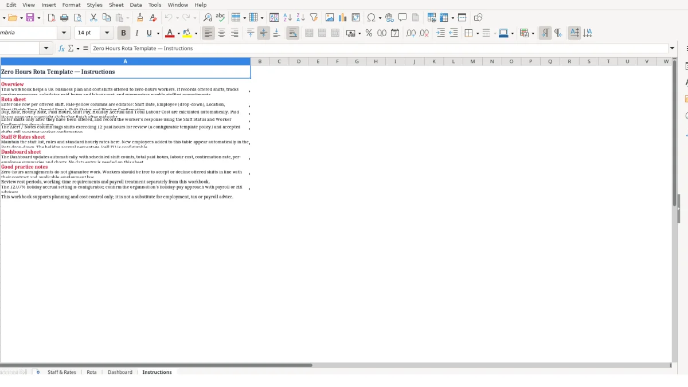Sort descending Z to A
This screenshot has width=688, height=387.
pos(300,18)
